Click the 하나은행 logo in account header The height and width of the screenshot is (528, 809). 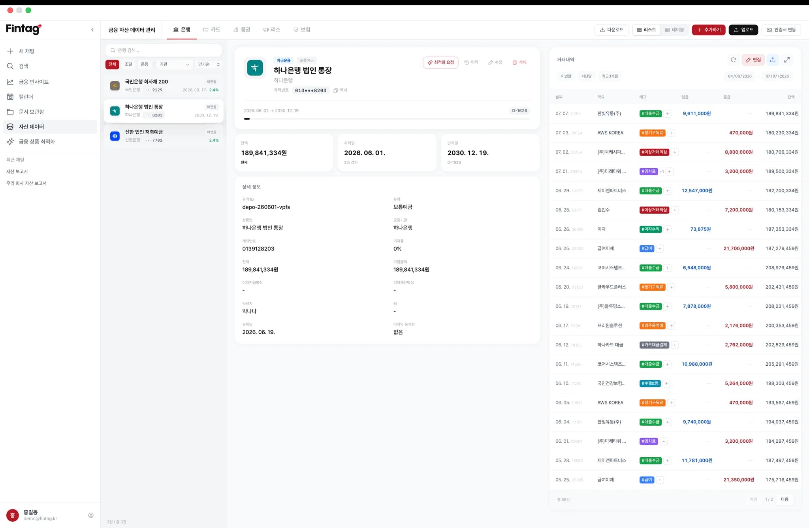point(255,68)
